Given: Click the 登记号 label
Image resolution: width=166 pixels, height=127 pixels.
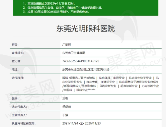Looking at the screenshot, I should (17, 61).
